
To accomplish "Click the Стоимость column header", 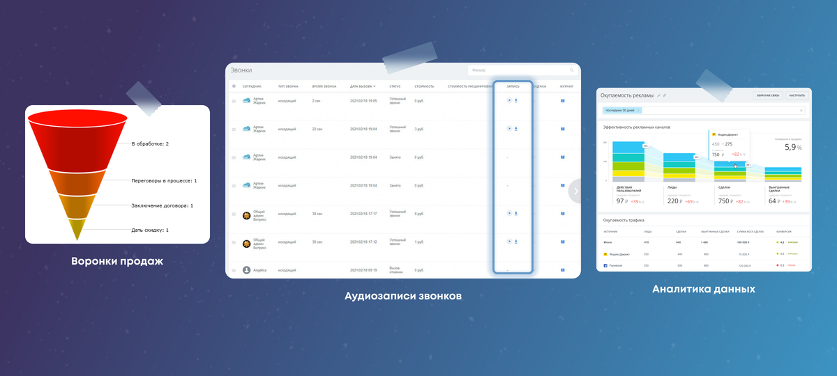I will click(x=424, y=86).
